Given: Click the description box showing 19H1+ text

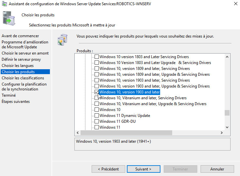Looking at the screenshot, I should pos(153,144).
